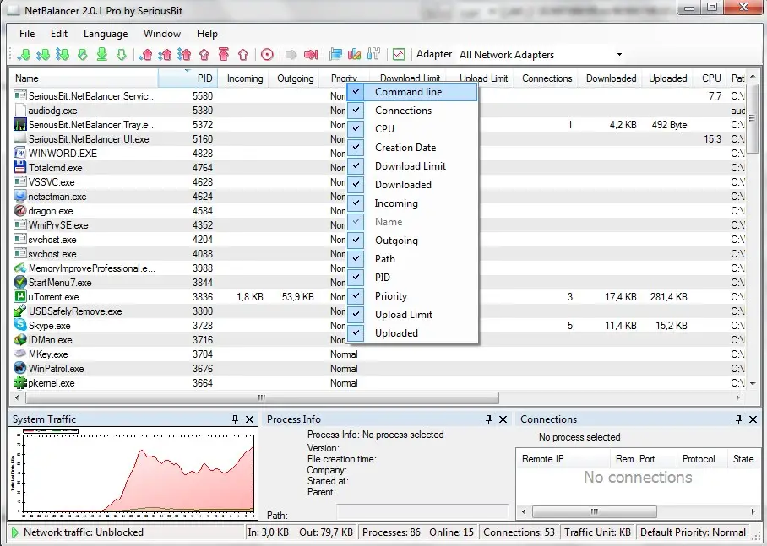Close the System Traffic panel
Viewport: 767px width, 546px height.
pyautogui.click(x=249, y=419)
